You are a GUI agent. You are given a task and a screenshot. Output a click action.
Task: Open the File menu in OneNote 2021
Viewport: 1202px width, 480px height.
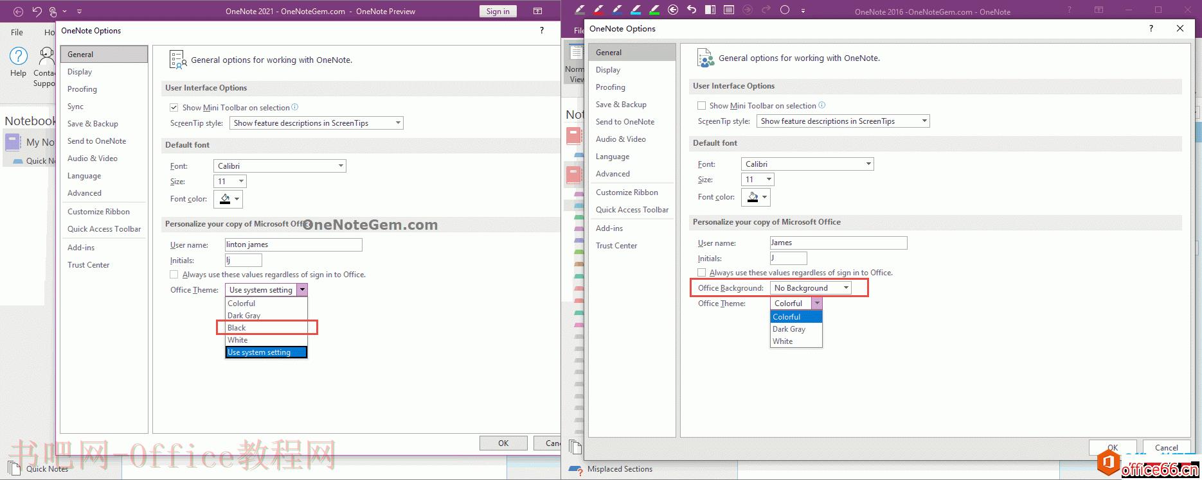(x=17, y=32)
